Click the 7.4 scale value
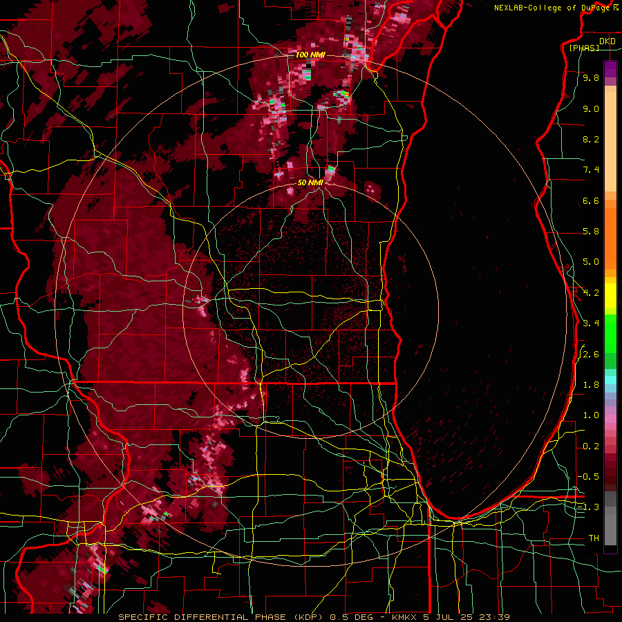 591,170
